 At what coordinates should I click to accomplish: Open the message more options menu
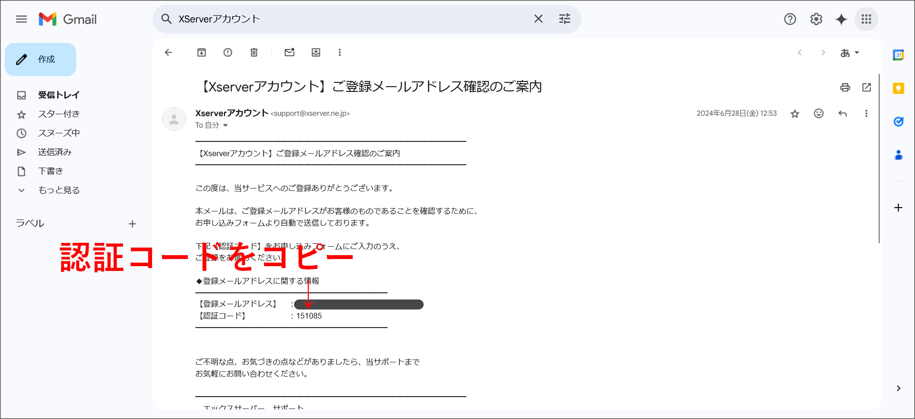[866, 113]
